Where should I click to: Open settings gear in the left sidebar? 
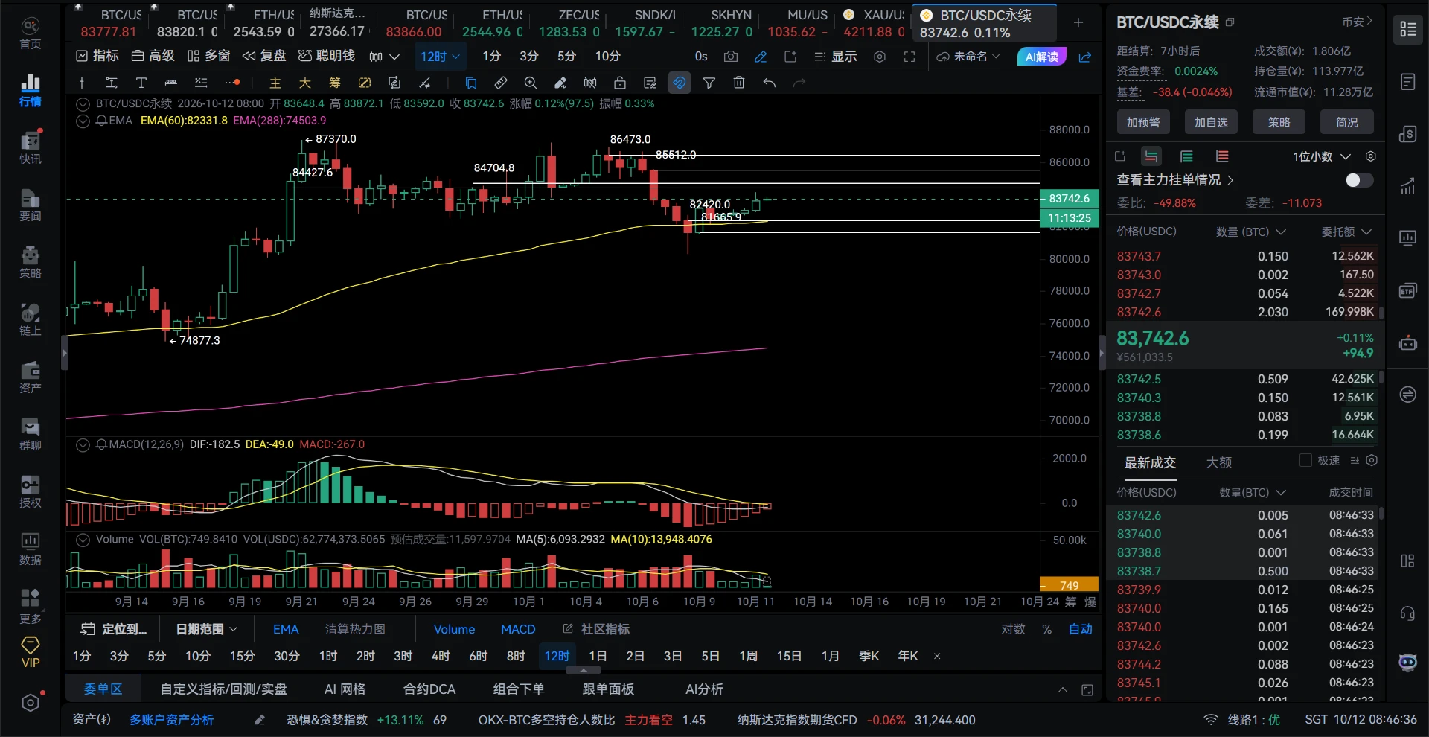[x=31, y=702]
